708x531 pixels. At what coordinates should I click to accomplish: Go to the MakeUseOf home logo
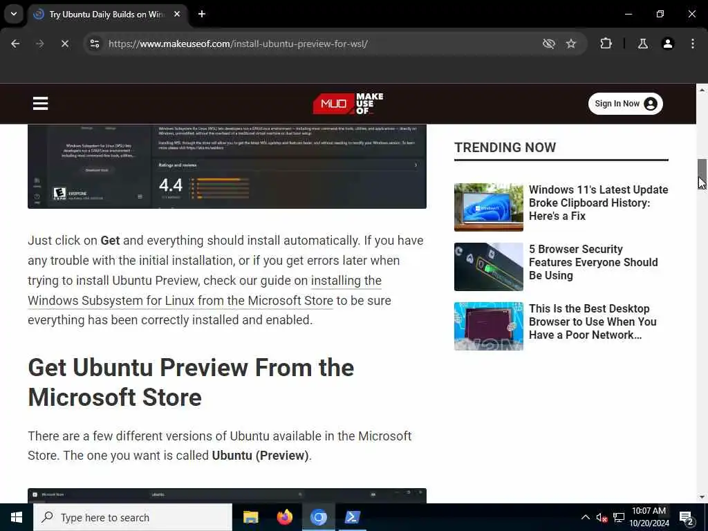(x=348, y=104)
